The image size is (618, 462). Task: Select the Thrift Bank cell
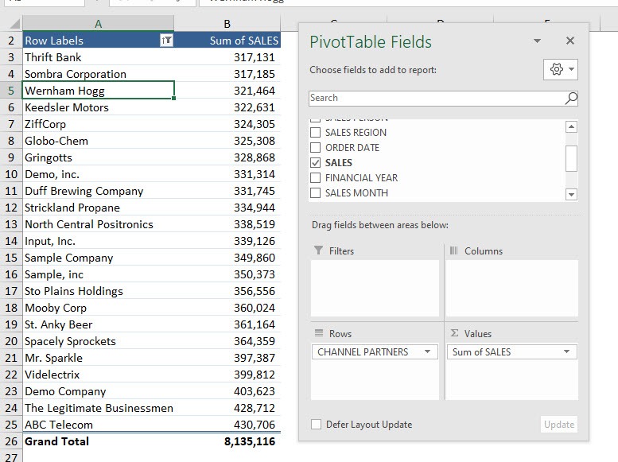click(x=98, y=57)
